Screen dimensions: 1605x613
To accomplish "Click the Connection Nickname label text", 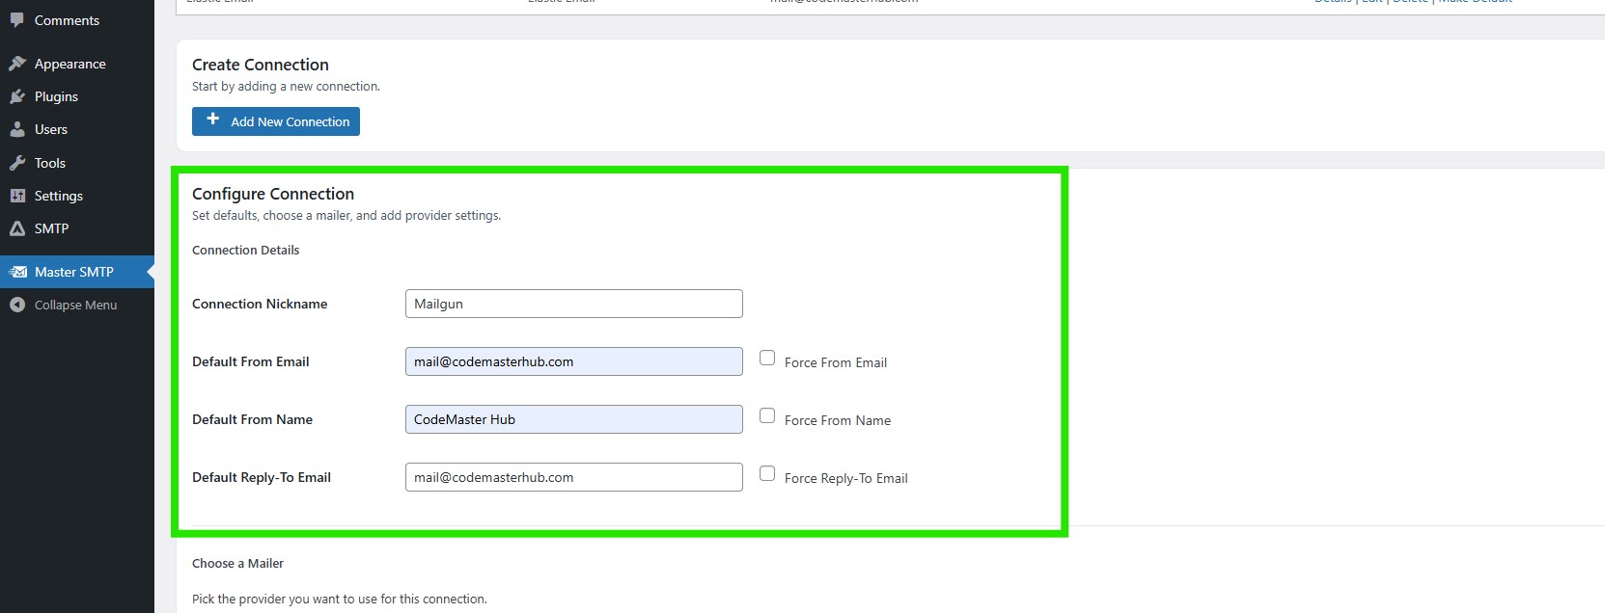I will click(x=260, y=304).
